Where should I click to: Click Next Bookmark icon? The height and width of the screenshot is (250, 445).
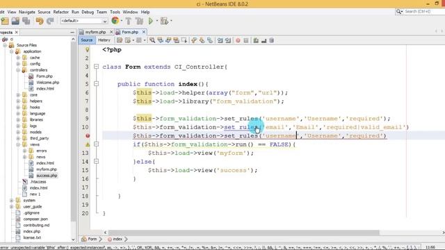202,40
